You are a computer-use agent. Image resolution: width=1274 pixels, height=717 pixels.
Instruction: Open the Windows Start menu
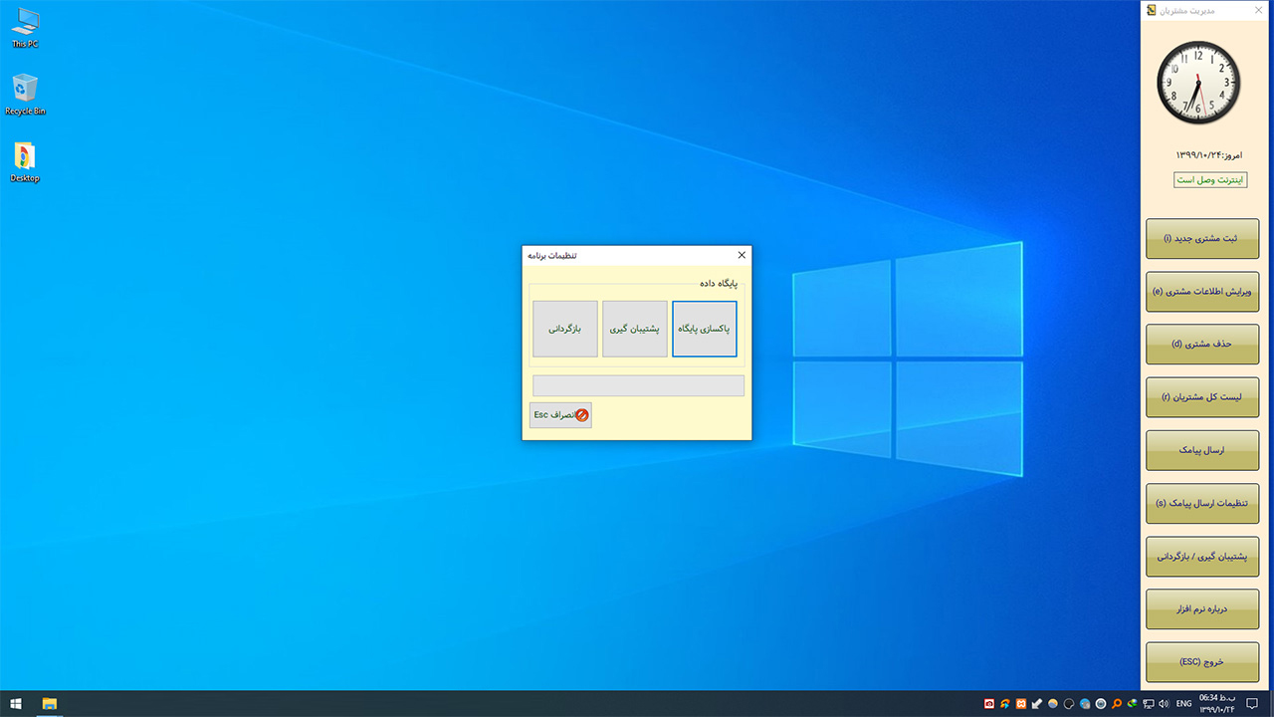point(16,704)
